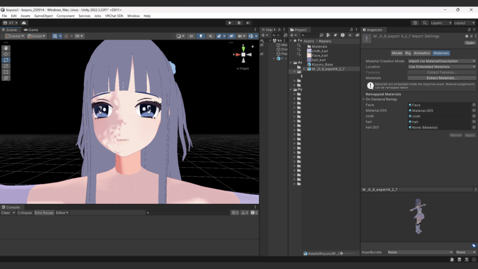Image resolution: width=478 pixels, height=269 pixels.
Task: Toggle 2D view mode in Scene
Action: tap(191, 36)
